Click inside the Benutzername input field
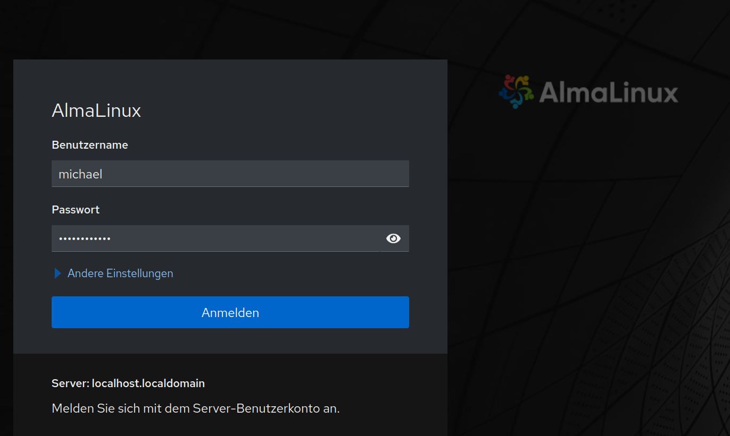Viewport: 730px width, 436px height. point(213,174)
